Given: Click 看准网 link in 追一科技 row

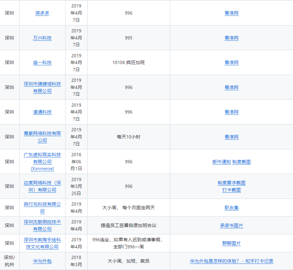Looking at the screenshot, I should (232, 63).
